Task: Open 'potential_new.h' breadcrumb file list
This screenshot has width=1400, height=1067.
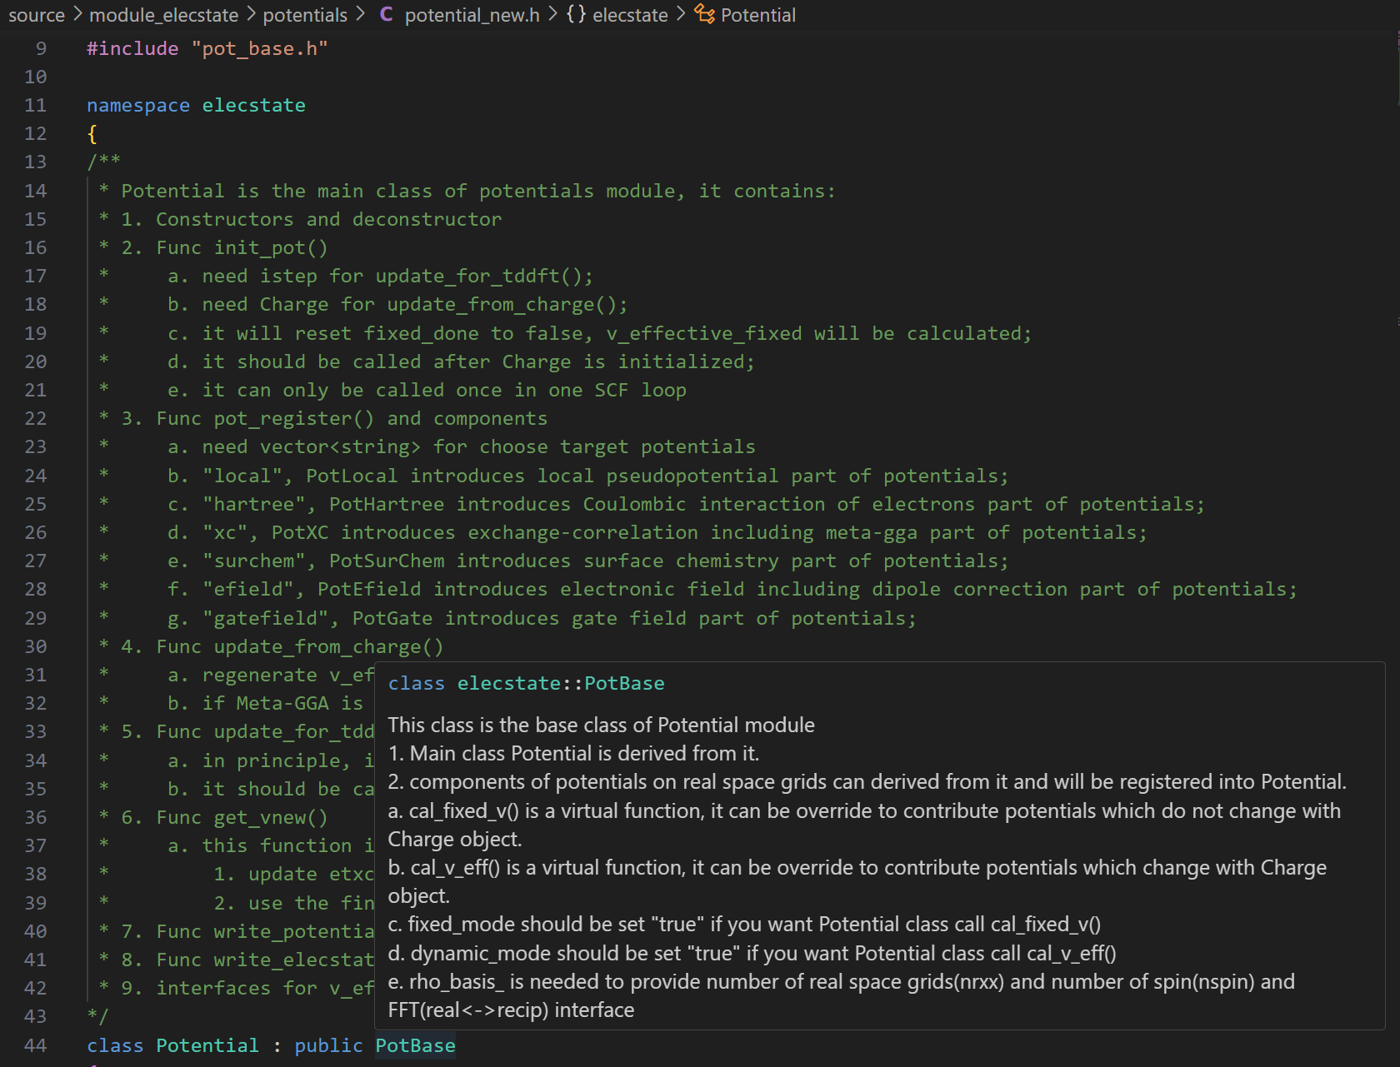Action: [472, 15]
